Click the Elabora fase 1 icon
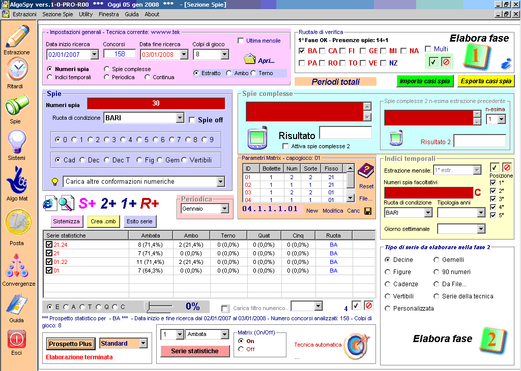 click(x=476, y=56)
